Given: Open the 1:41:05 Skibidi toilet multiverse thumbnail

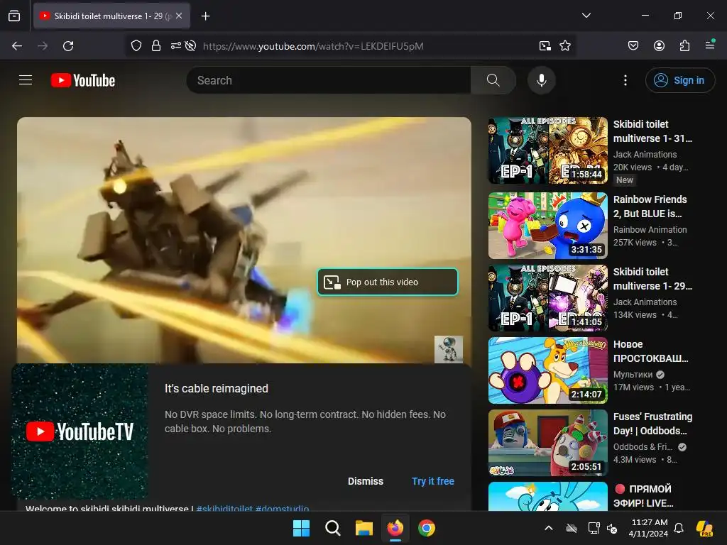Looking at the screenshot, I should point(547,298).
